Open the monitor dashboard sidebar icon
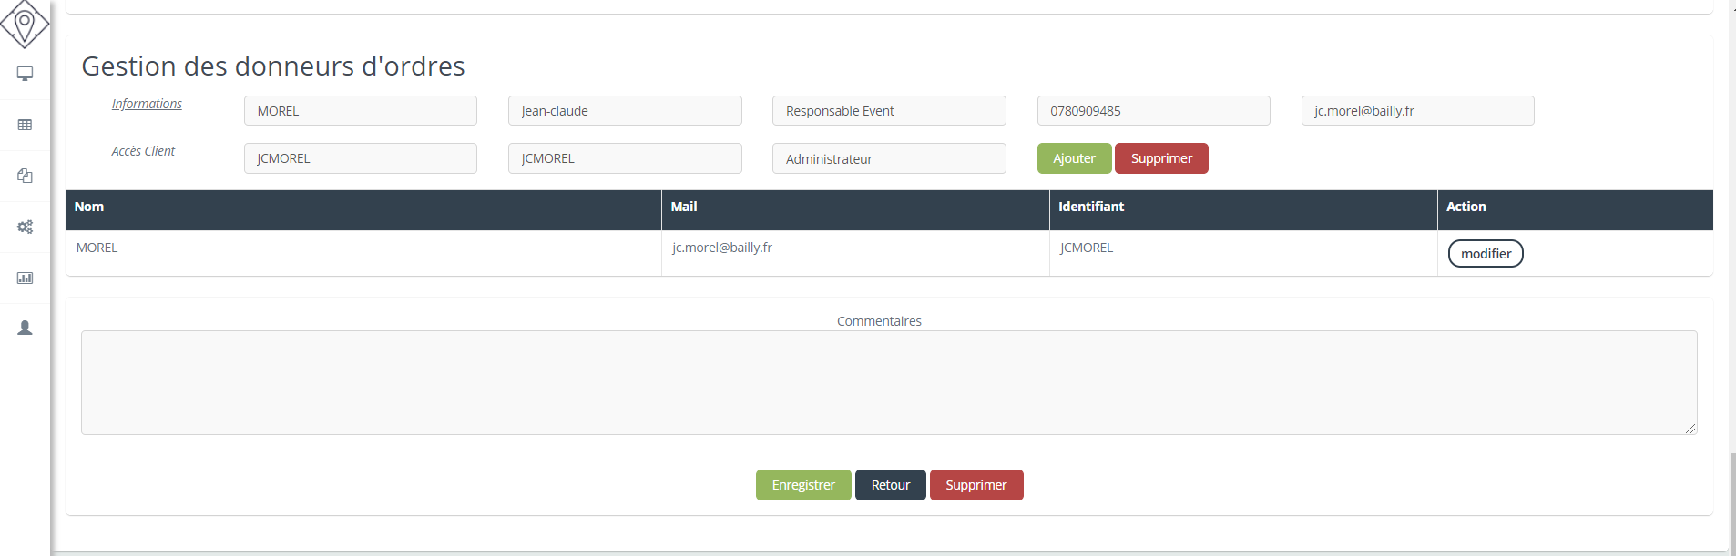Viewport: 1736px width, 556px height. point(25,74)
